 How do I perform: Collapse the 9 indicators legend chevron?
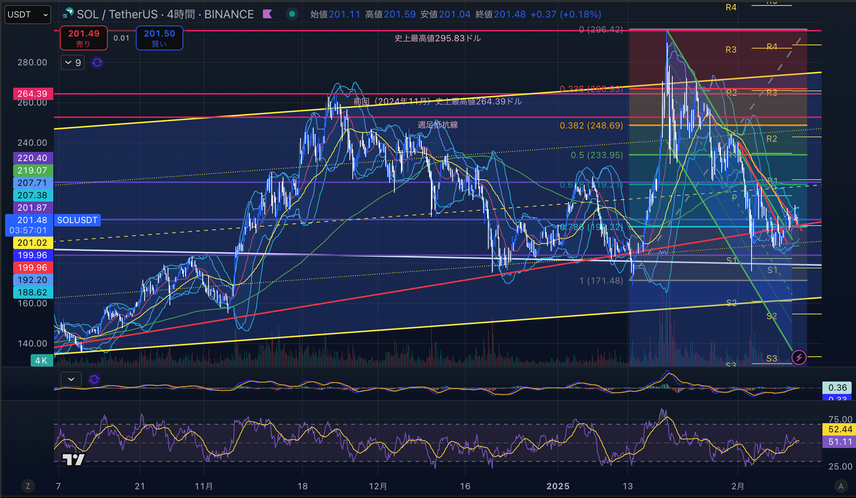(x=73, y=63)
